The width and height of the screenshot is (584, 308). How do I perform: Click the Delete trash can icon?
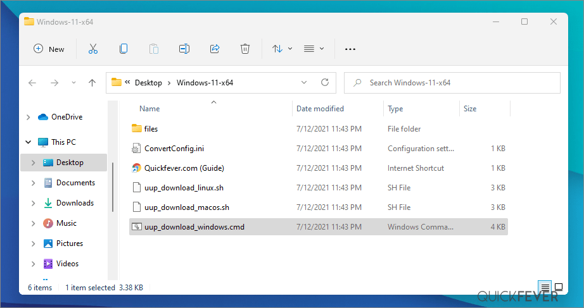click(x=245, y=49)
